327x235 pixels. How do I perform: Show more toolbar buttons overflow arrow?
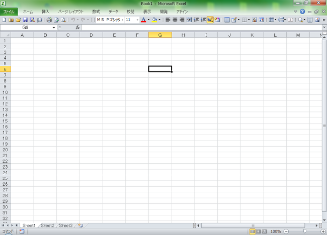click(324, 20)
